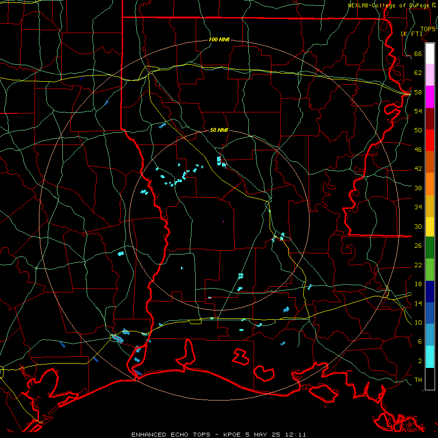Select the white 66 kft legend swatch

coord(430,54)
